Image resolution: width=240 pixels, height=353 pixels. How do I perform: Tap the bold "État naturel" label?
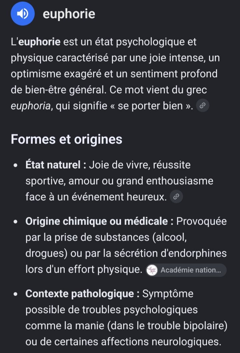click(53, 165)
